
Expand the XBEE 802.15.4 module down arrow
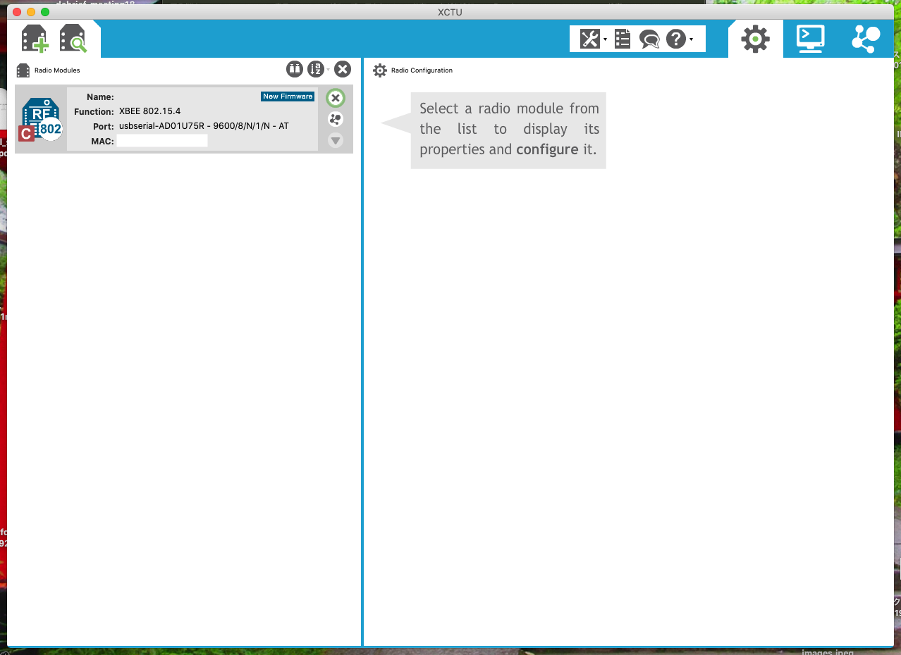pyautogui.click(x=336, y=140)
